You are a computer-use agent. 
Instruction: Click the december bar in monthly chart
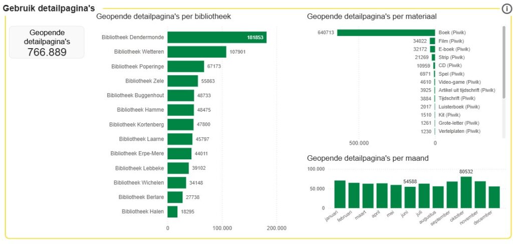click(x=494, y=197)
